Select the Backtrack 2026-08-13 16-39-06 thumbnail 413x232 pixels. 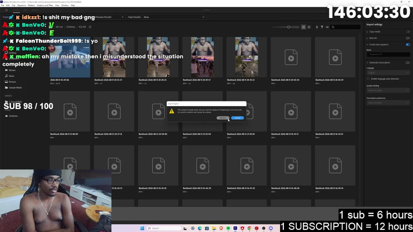tap(70, 57)
